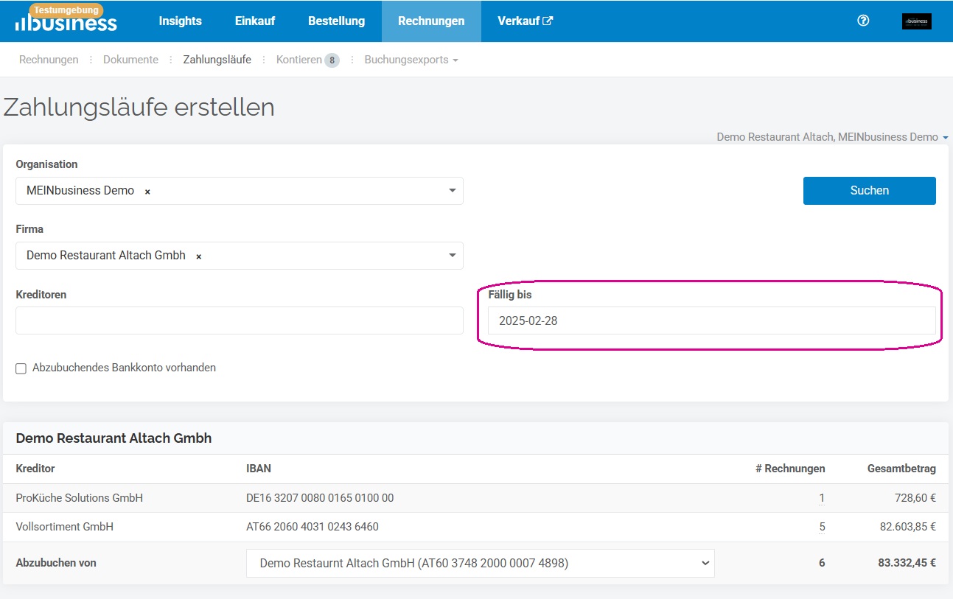Screen dimensions: 953x599
Task: Click the Testumgebung badge
Action: [x=66, y=10]
